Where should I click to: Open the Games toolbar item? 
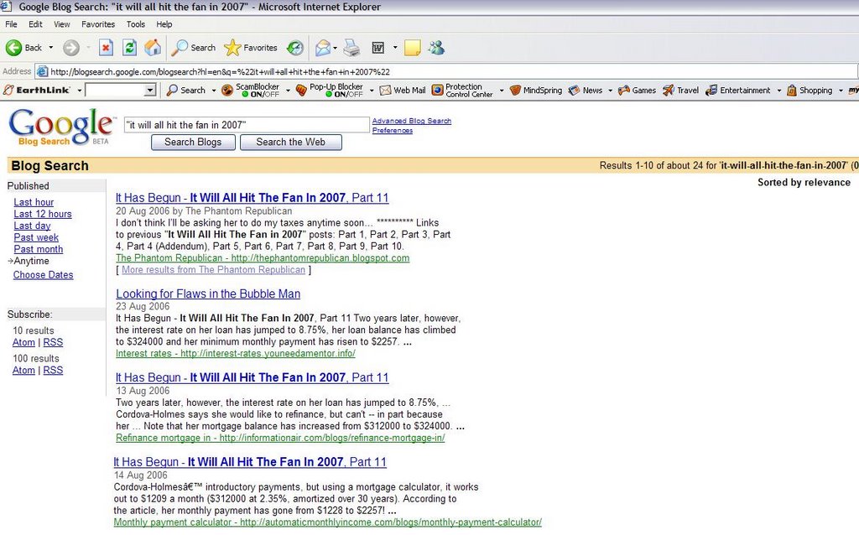(x=637, y=91)
